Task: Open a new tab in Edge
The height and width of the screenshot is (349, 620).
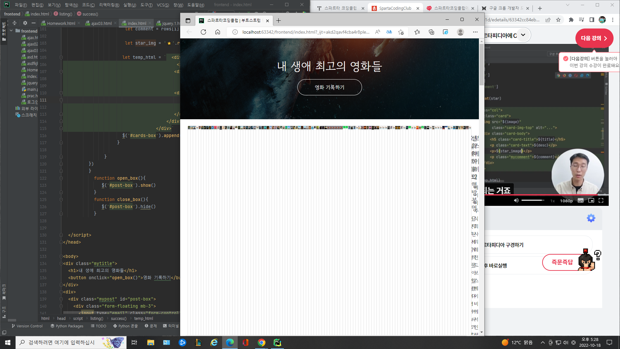Action: pos(278,21)
